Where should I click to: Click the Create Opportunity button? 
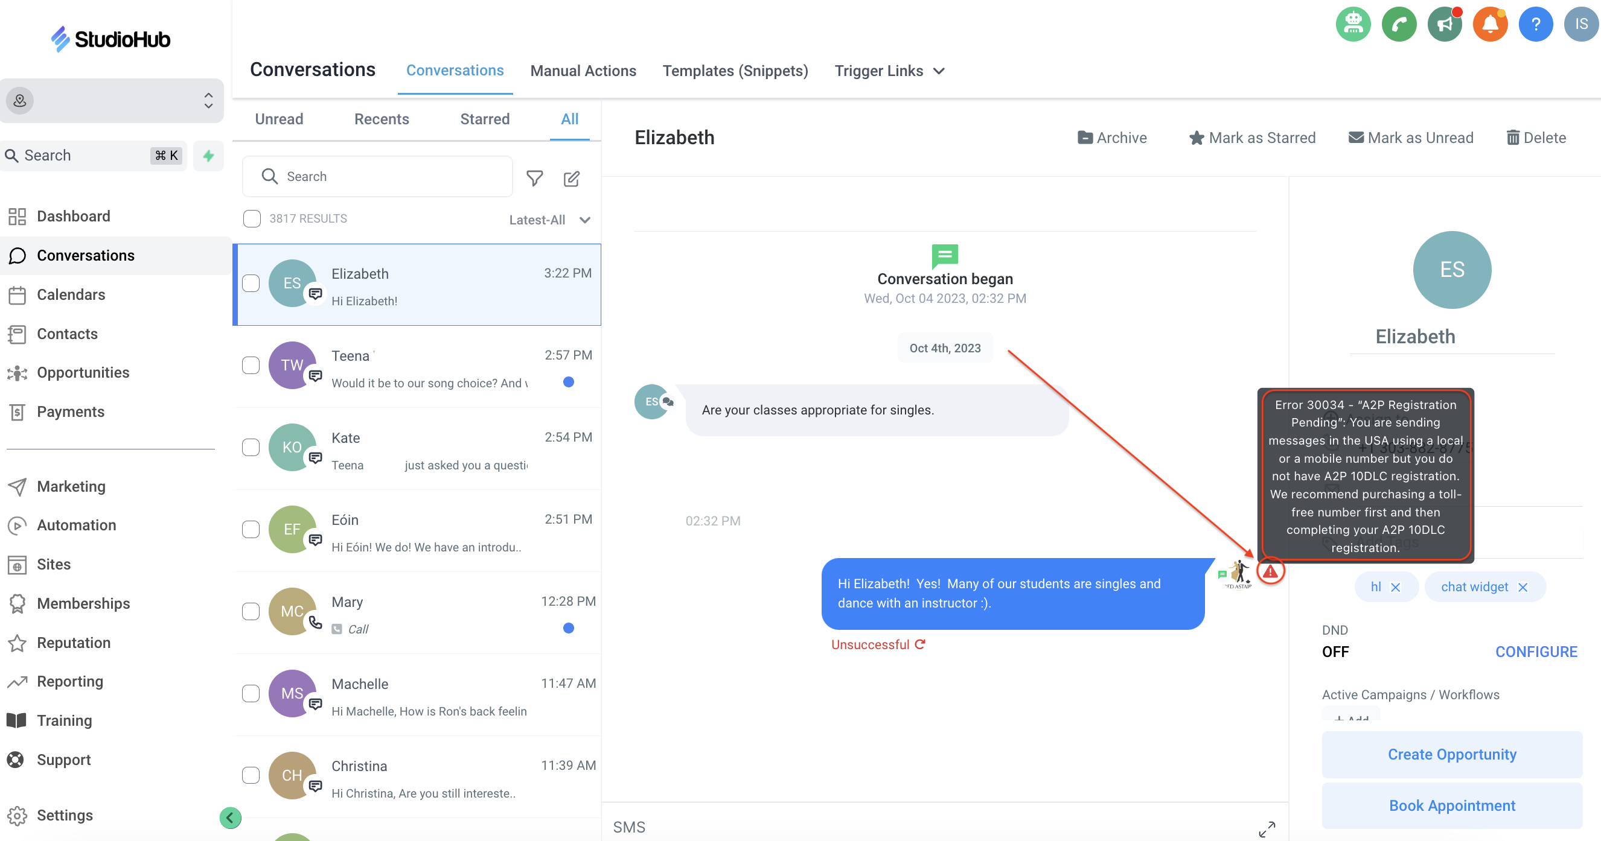[x=1451, y=754]
